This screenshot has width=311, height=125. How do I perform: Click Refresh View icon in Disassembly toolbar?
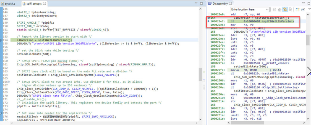275,10
